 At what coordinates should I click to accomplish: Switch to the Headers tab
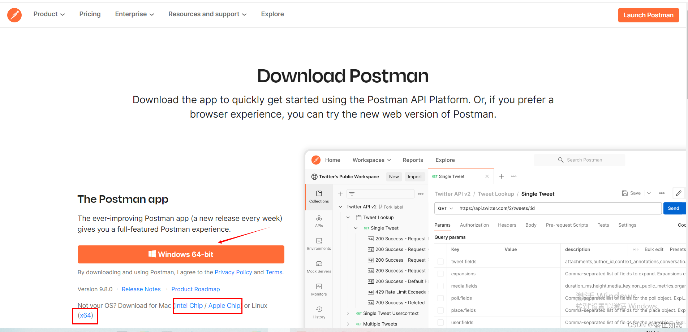pos(507,225)
